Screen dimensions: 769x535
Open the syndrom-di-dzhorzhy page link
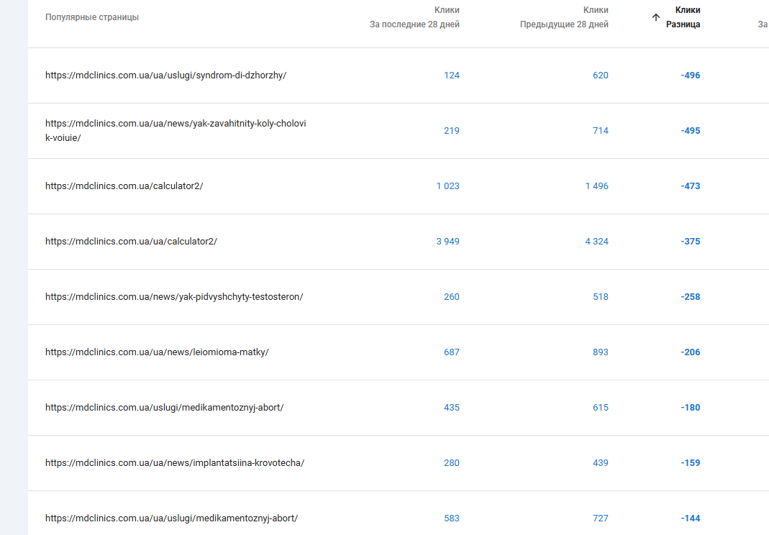165,76
